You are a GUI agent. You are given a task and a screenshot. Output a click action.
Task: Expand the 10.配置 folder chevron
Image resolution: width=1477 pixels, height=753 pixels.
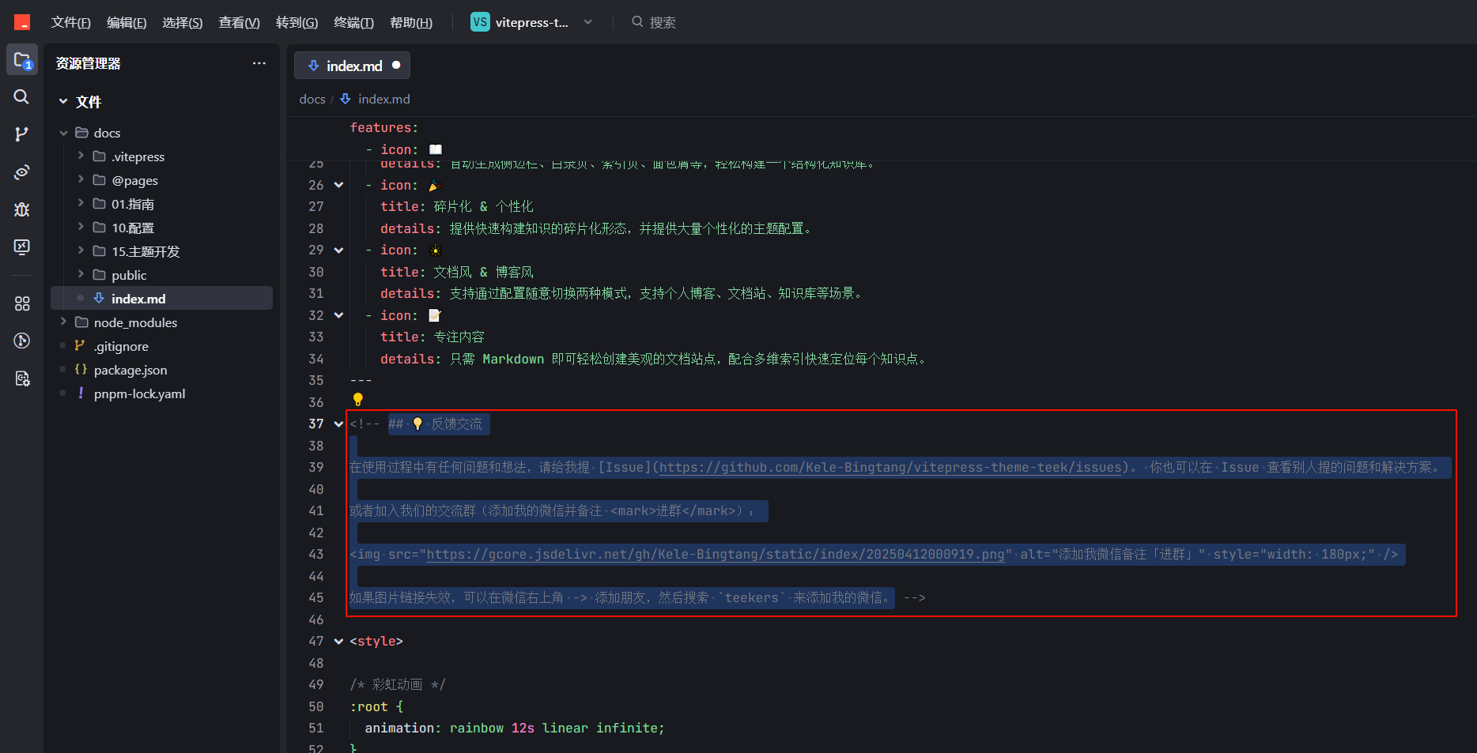pyautogui.click(x=81, y=227)
